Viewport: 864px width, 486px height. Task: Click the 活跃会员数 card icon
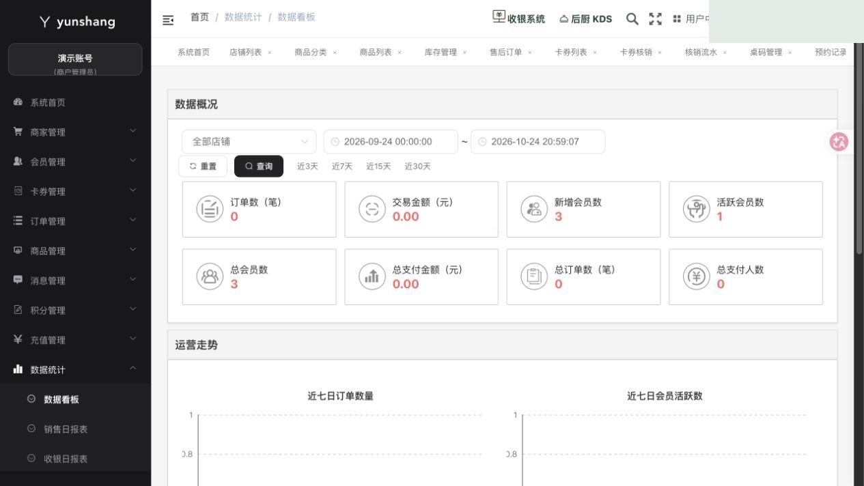(x=697, y=209)
